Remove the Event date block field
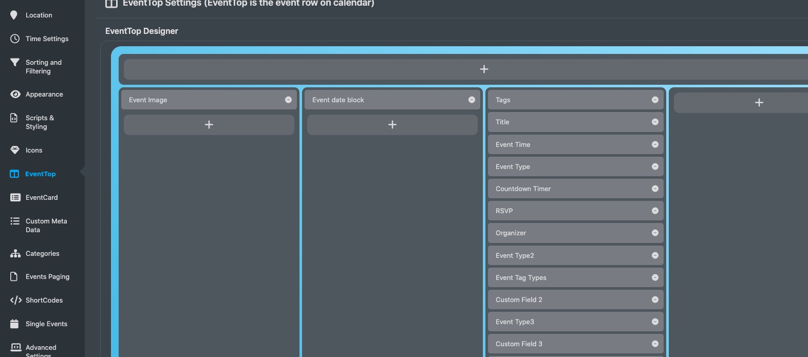This screenshot has height=357, width=808. pyautogui.click(x=472, y=100)
